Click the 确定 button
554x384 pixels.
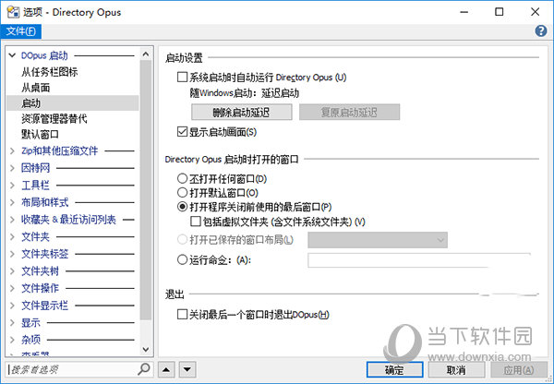tap(394, 370)
